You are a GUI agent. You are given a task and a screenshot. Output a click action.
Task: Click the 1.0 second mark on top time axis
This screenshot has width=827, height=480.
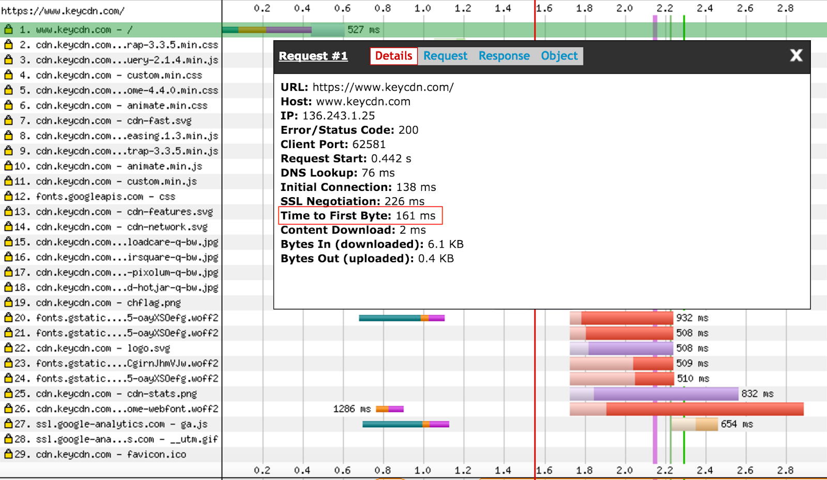422,8
